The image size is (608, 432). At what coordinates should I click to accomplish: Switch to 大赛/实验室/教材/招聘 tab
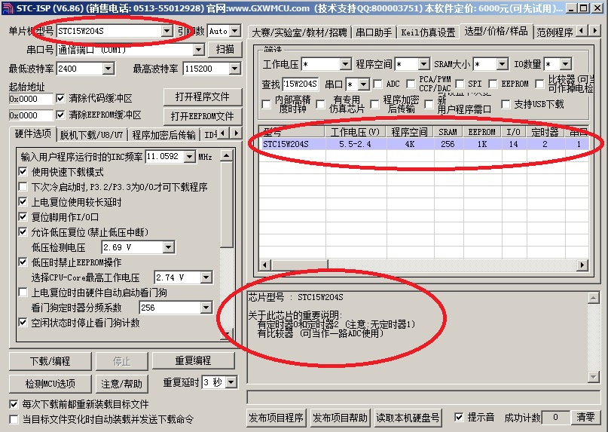(299, 32)
